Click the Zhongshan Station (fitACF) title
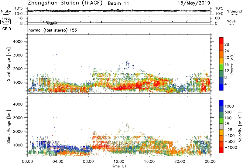This screenshot has height=168, width=243. pos(65,3)
